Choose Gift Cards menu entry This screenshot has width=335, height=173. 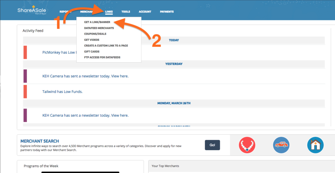tap(92, 51)
